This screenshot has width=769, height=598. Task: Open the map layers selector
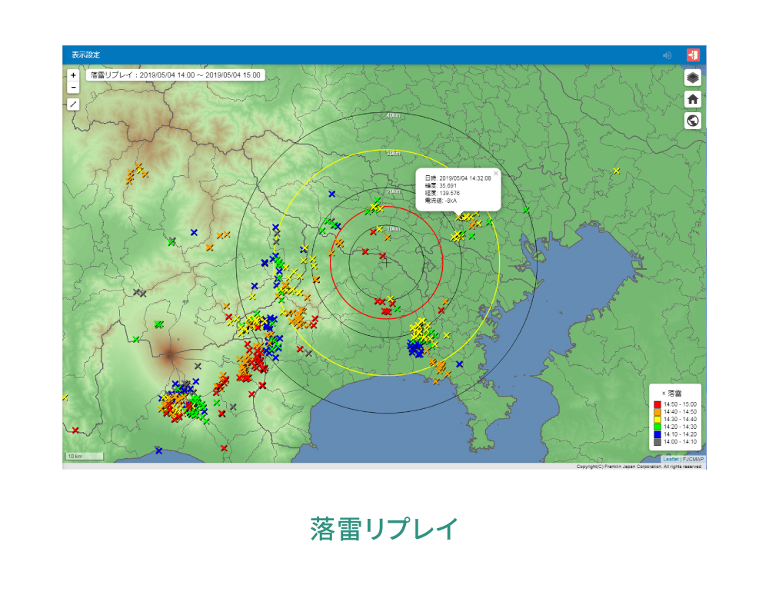click(x=692, y=78)
